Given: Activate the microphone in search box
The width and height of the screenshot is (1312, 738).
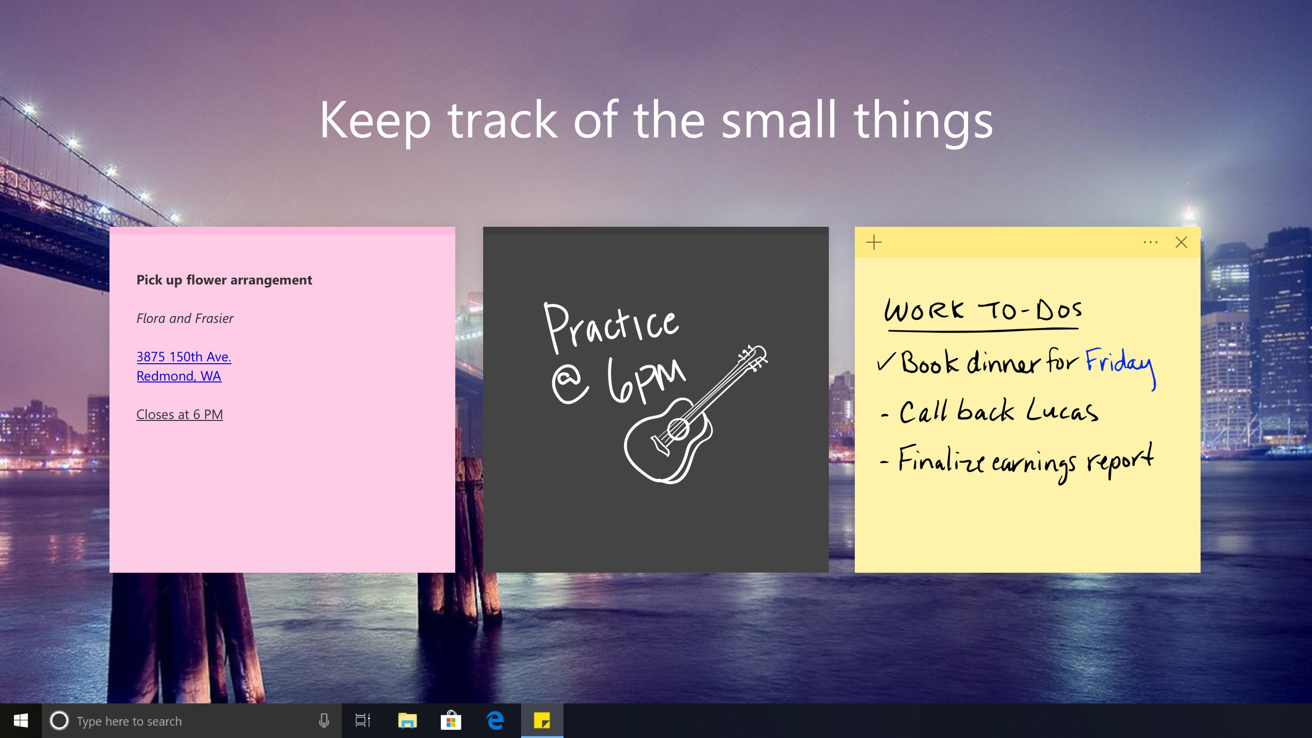Looking at the screenshot, I should (323, 721).
